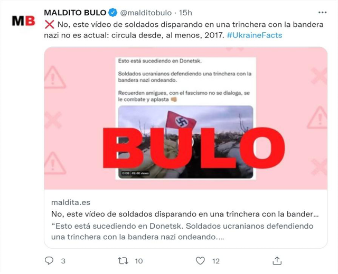The image size is (338, 274).
Task: Click the blue verified badge
Action: point(112,13)
